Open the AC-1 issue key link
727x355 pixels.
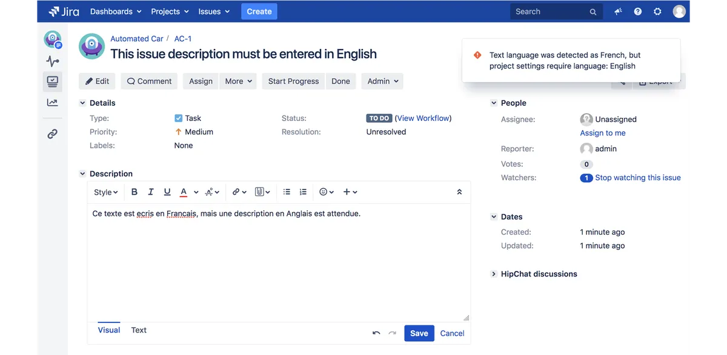(x=183, y=39)
